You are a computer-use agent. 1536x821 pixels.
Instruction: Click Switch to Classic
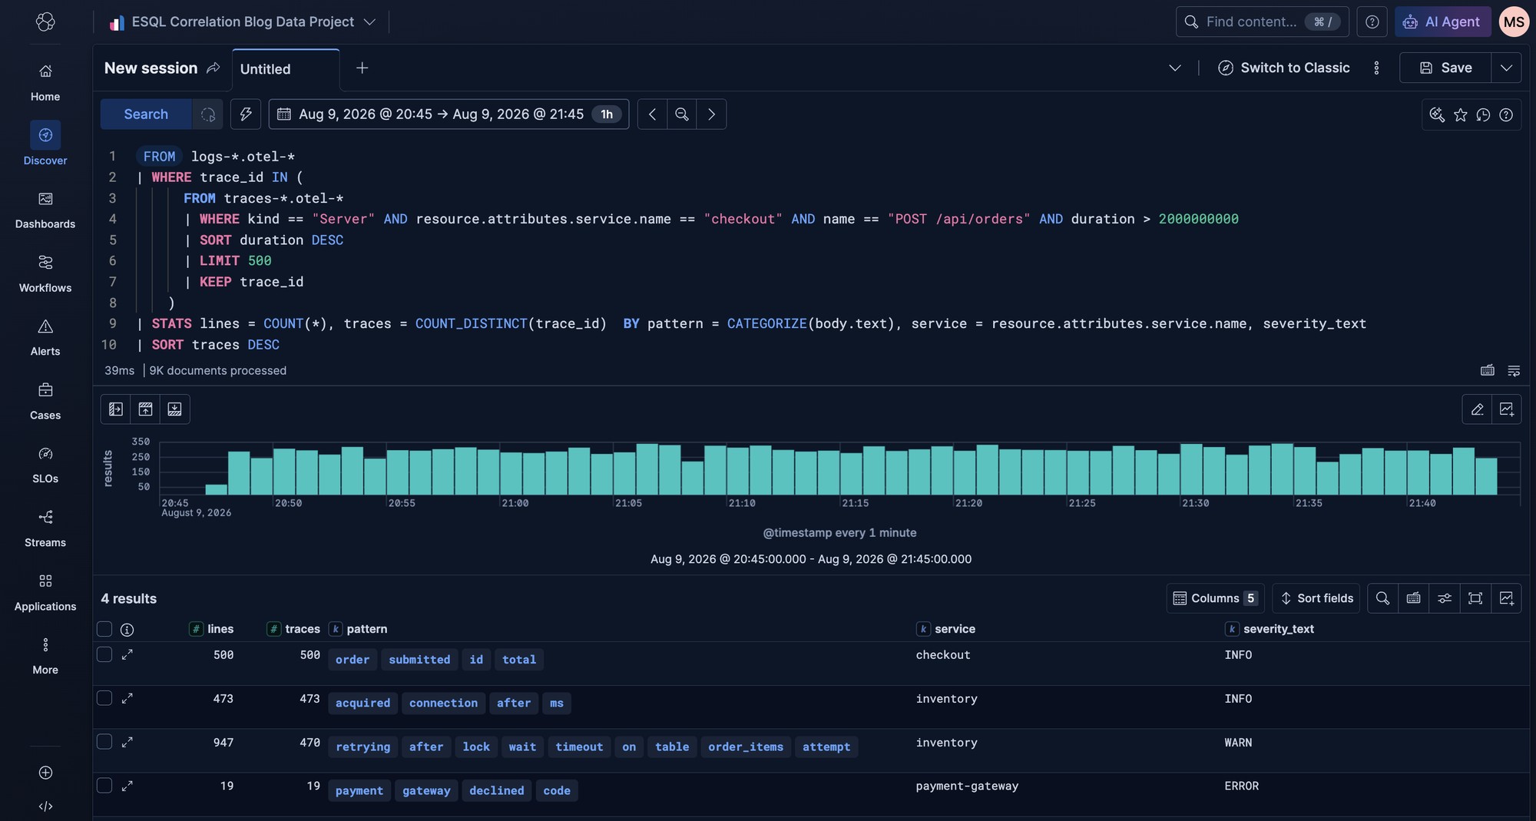coord(1284,68)
